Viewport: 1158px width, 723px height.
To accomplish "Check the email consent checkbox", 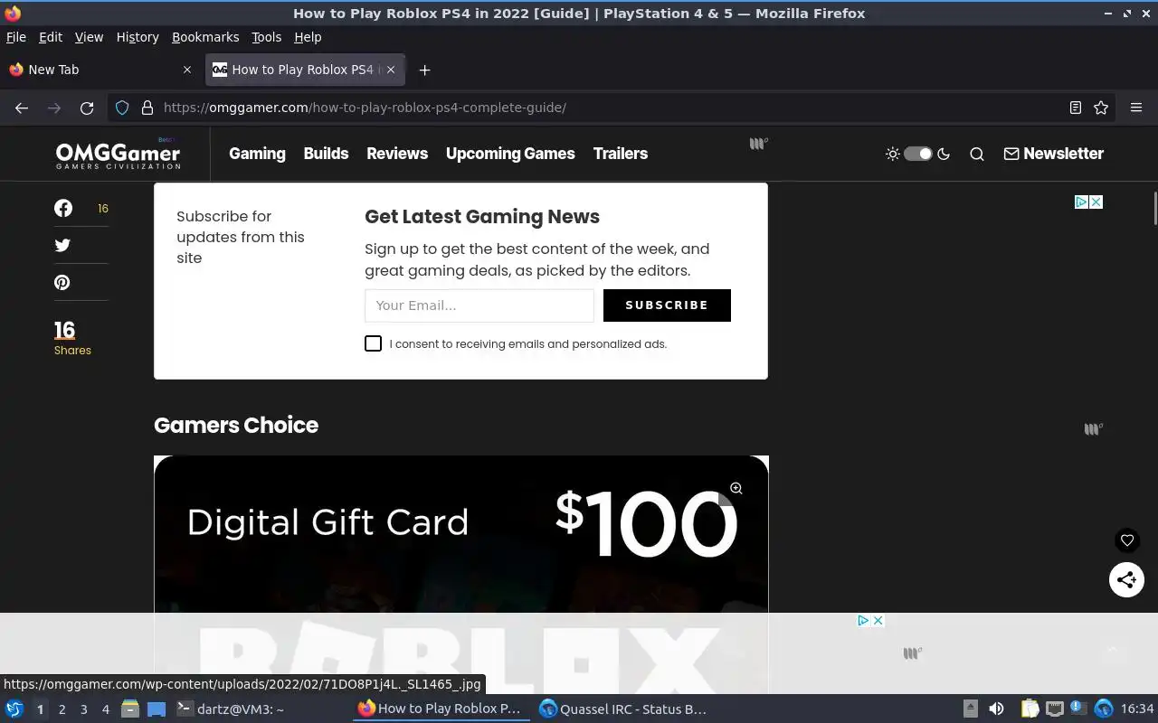I will [x=373, y=343].
